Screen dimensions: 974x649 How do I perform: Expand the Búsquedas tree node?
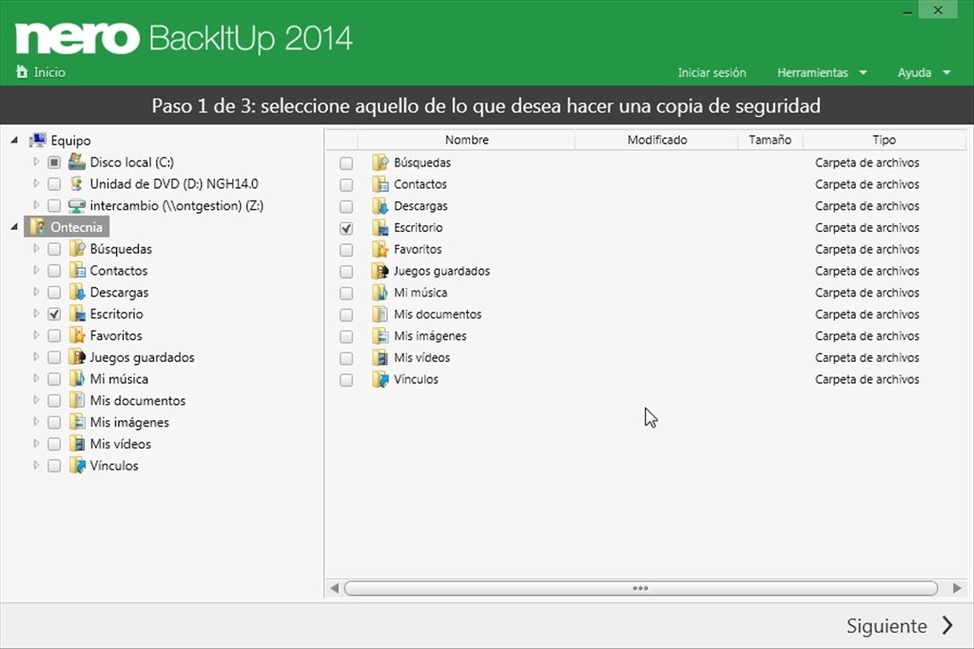(36, 249)
